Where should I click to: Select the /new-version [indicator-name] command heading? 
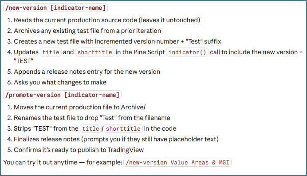pyautogui.click(x=55, y=8)
